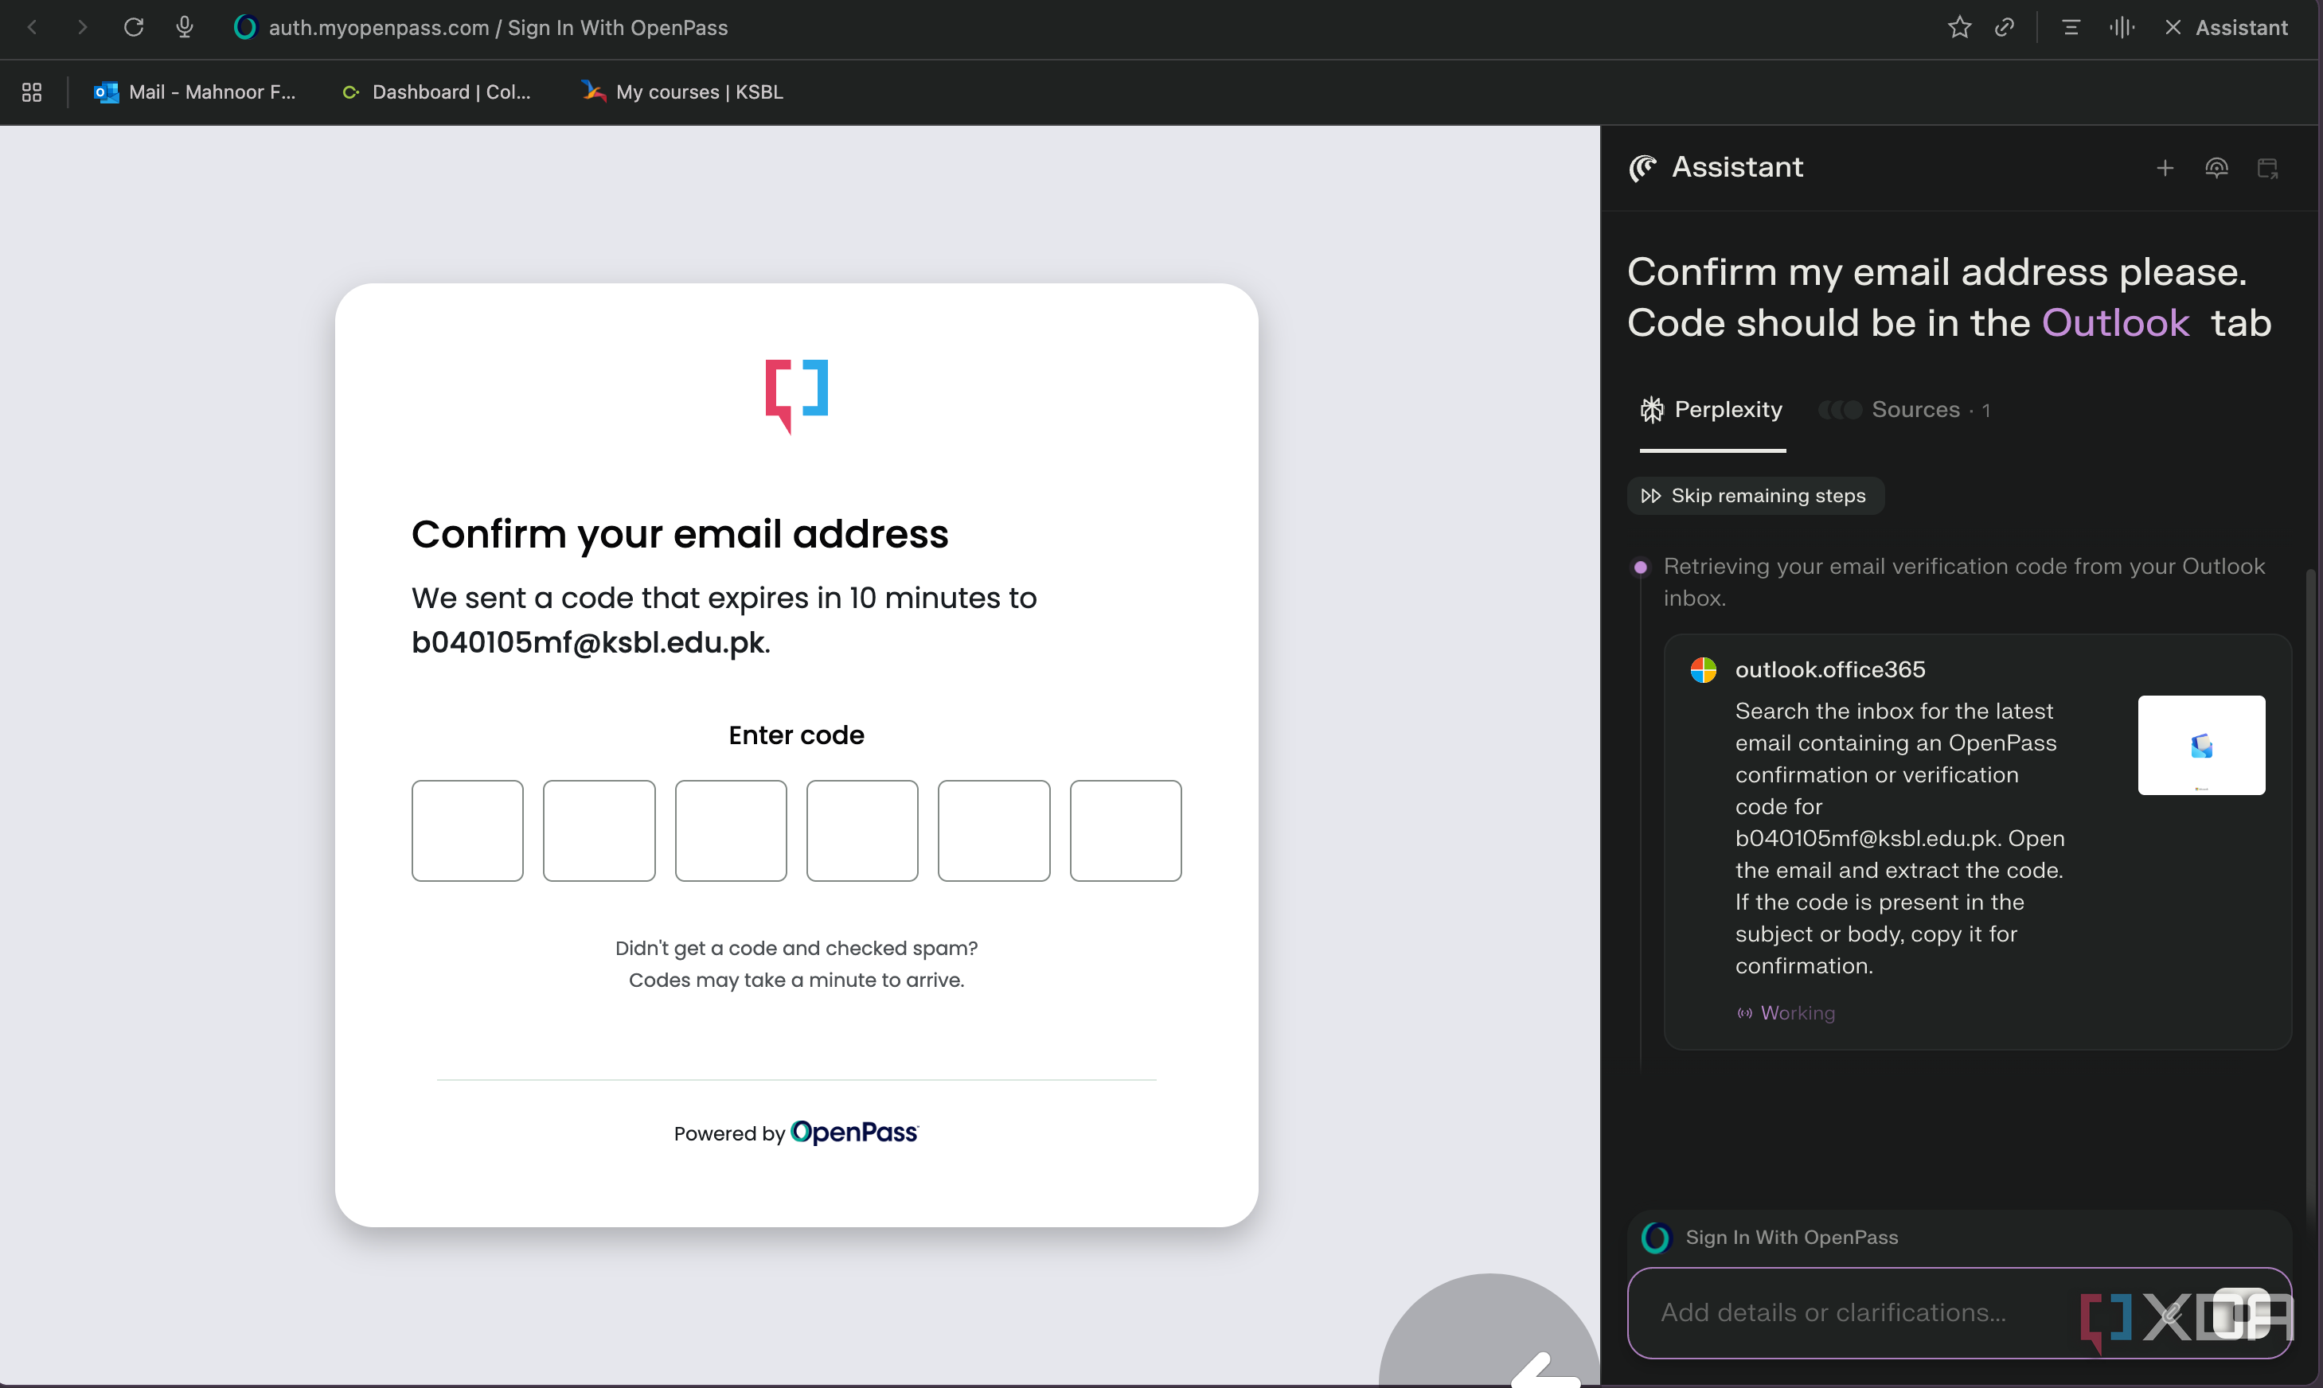Open the outlook.office365 task thumbnail
Image resolution: width=2323 pixels, height=1388 pixels.
(x=2201, y=744)
